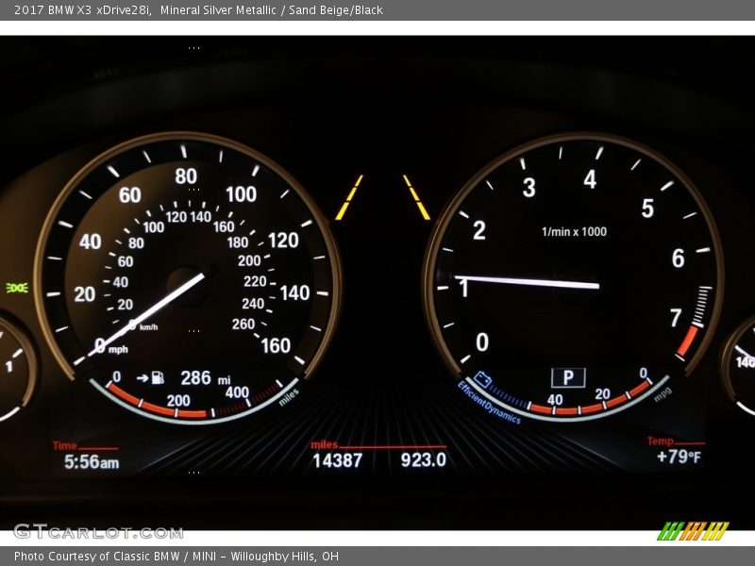Screen dimensions: 755x566
Task: Click the +79°F temperature reading
Action: (x=679, y=457)
